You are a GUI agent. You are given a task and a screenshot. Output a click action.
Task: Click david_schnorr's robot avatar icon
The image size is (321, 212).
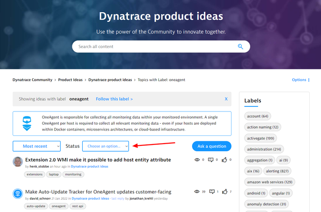[x=18, y=194]
